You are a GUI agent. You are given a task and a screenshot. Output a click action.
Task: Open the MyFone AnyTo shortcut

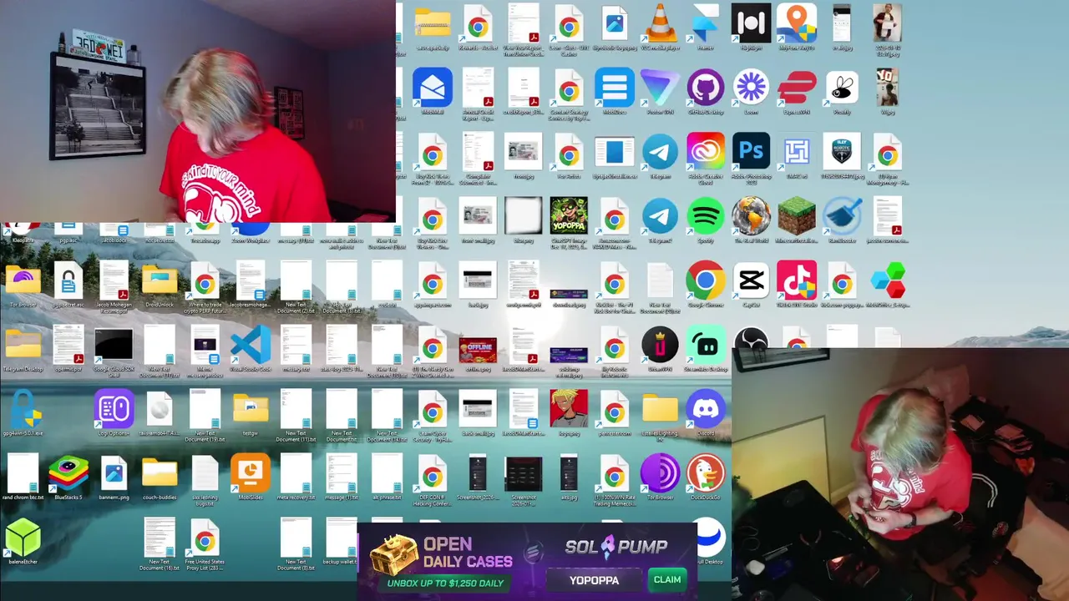pos(797,23)
